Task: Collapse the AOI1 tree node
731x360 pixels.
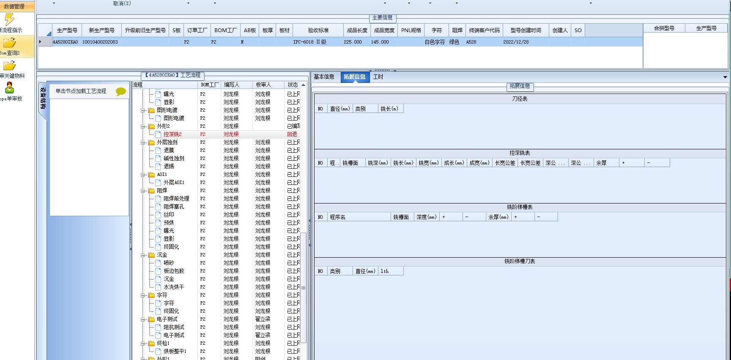Action: pos(143,175)
